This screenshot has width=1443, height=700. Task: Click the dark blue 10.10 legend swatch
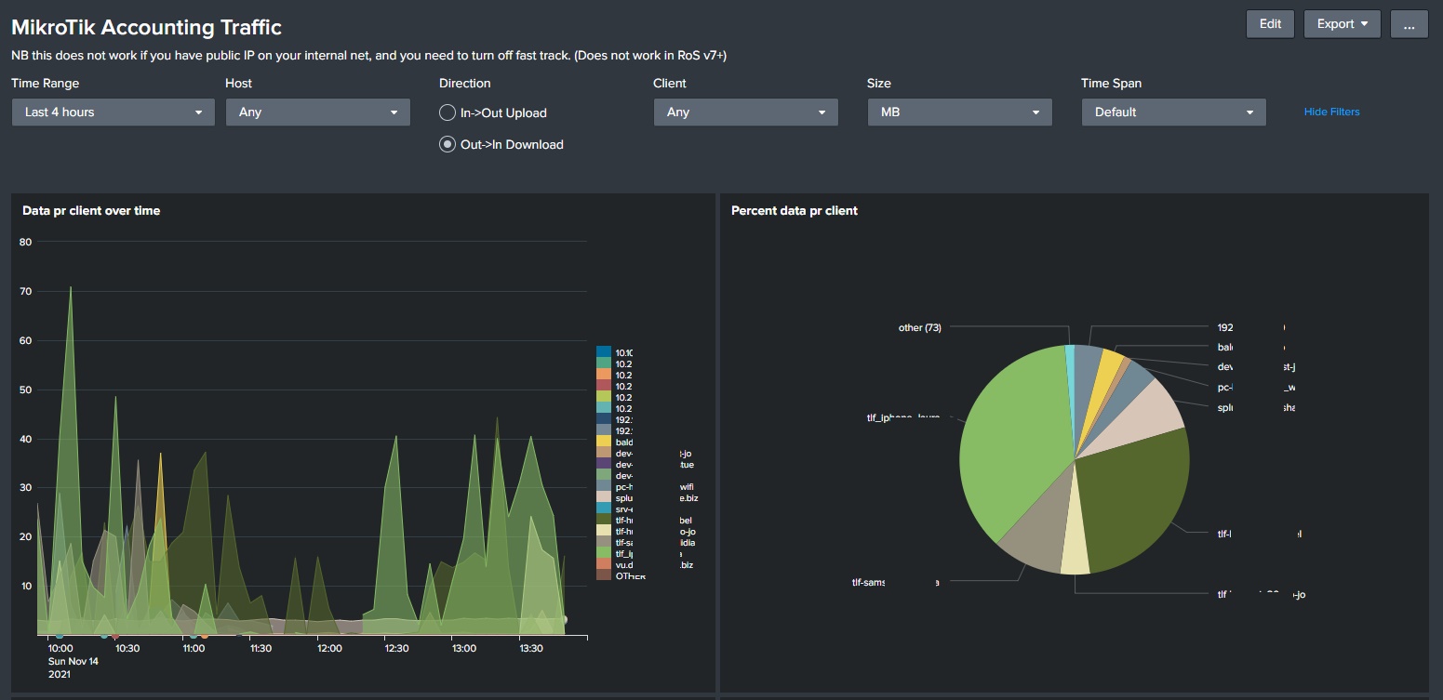[604, 352]
